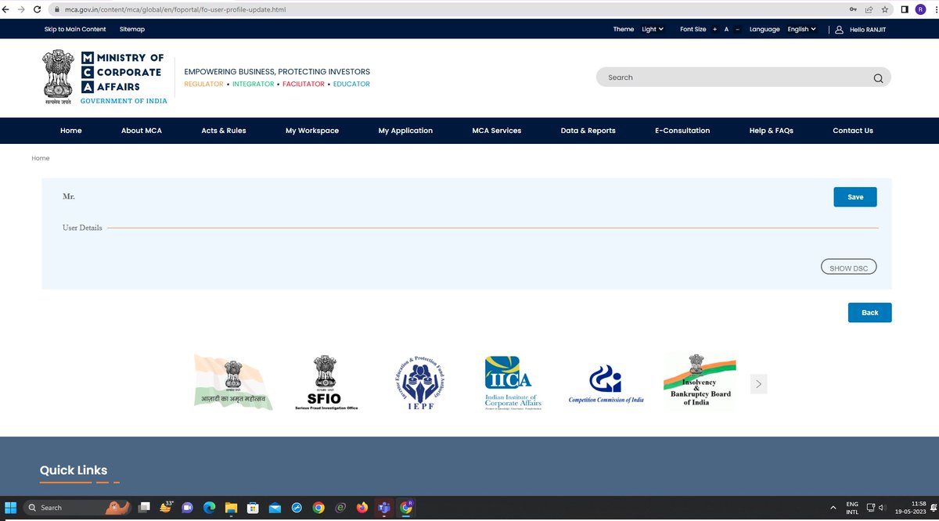Screen dimensions: 939x521
Task: Click the Home breadcrumb link
Action: [41, 158]
